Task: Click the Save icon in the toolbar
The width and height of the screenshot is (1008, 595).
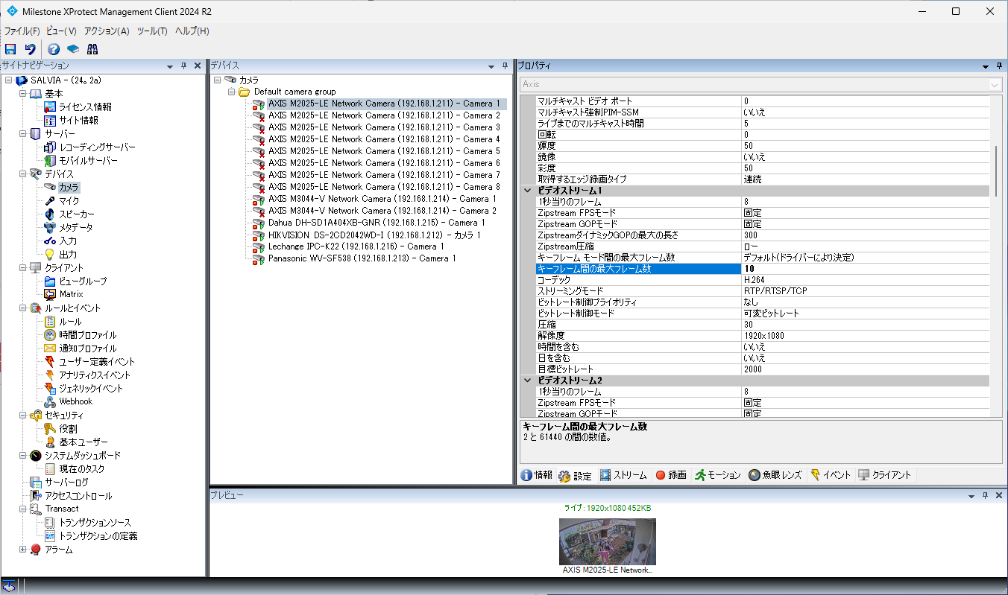Action: pos(10,49)
